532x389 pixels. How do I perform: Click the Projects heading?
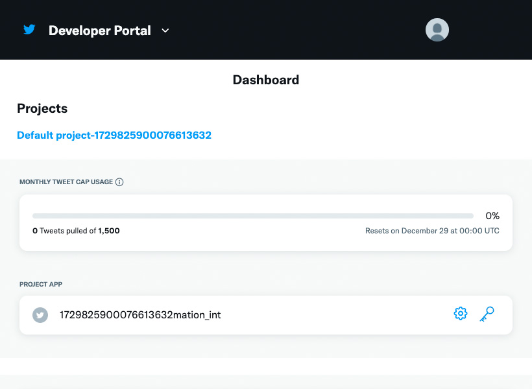(42, 108)
